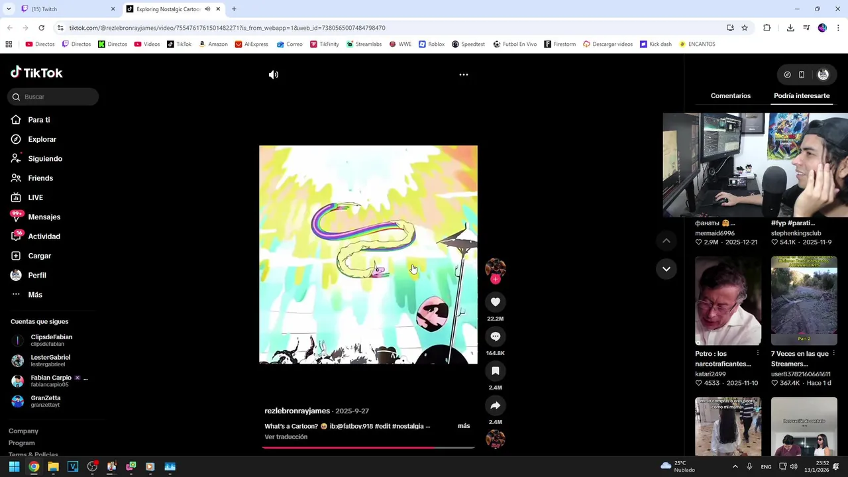Screen dimensions: 848x477
Task: Open a new browser tab
Action: tap(234, 9)
